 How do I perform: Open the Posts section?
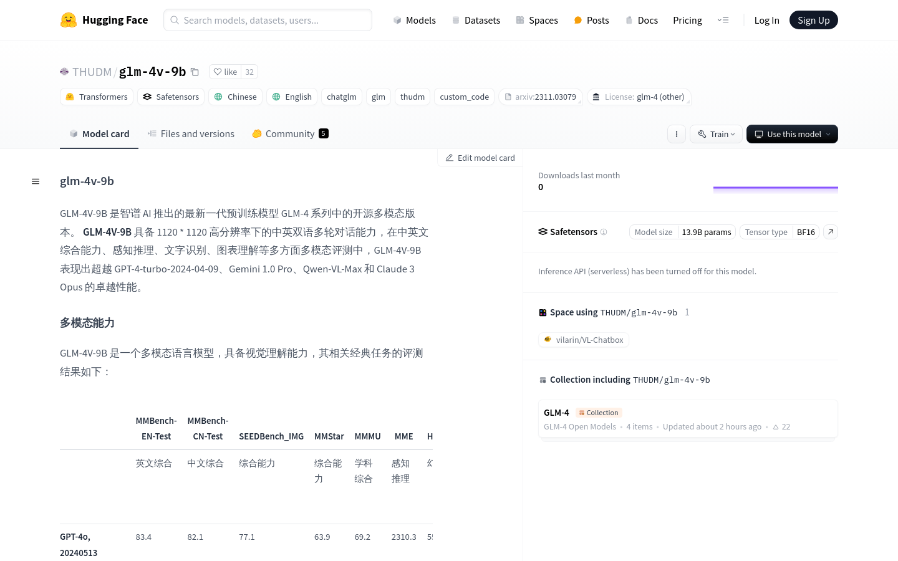pos(591,20)
